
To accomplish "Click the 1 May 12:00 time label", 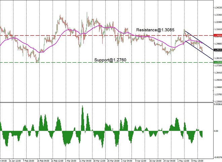I will 183,161.
